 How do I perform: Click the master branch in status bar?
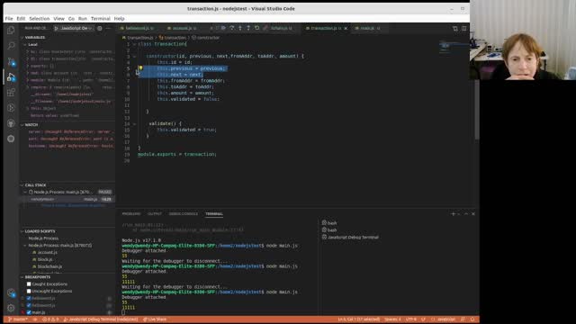pyautogui.click(x=18, y=319)
